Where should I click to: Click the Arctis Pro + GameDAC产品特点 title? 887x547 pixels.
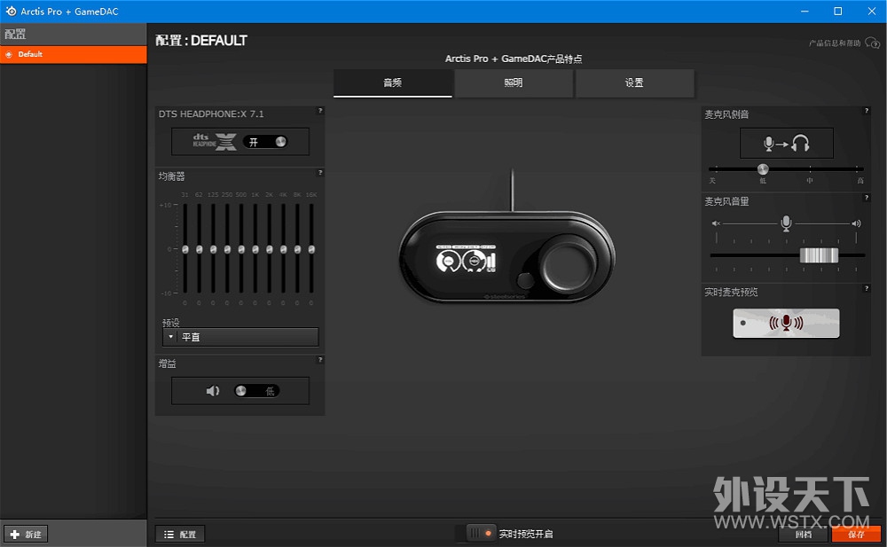coord(514,59)
